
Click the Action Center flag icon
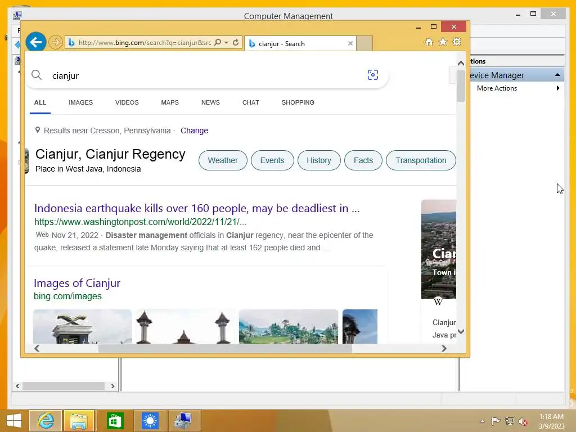496,421
